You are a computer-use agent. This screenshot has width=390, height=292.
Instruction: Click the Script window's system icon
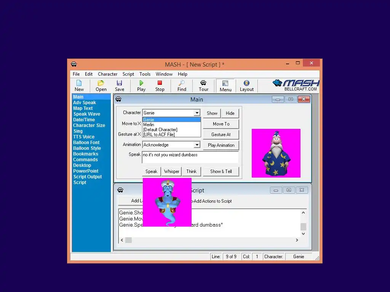[120, 190]
